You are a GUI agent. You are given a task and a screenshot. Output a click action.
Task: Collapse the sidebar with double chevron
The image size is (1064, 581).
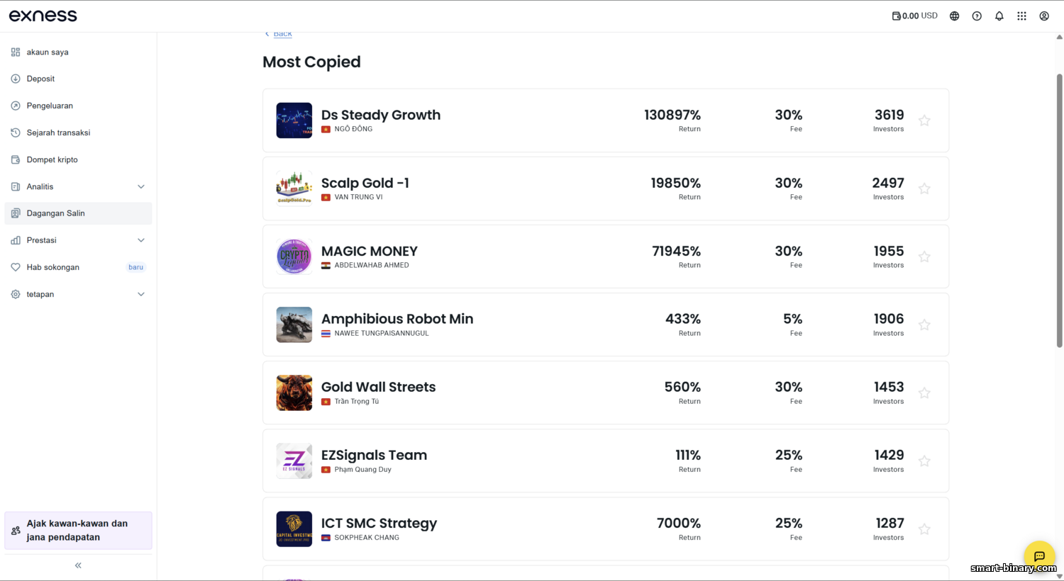click(x=78, y=565)
